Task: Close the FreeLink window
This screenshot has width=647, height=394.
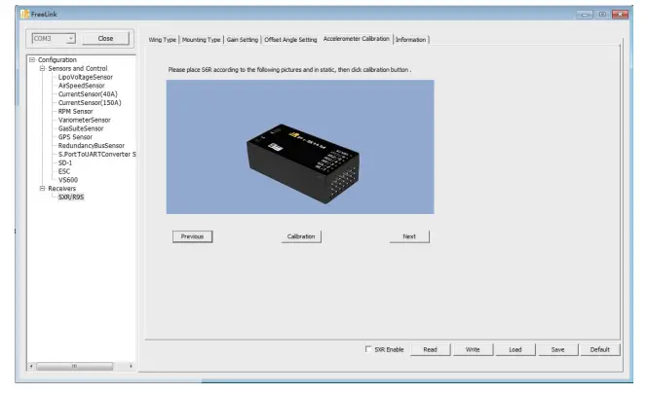Action: click(x=620, y=15)
